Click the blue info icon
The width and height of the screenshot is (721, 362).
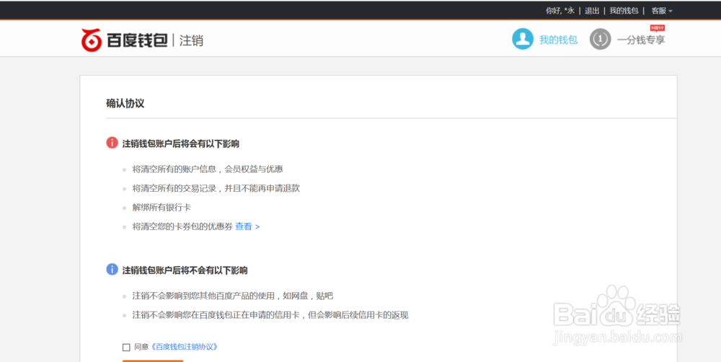pos(112,270)
